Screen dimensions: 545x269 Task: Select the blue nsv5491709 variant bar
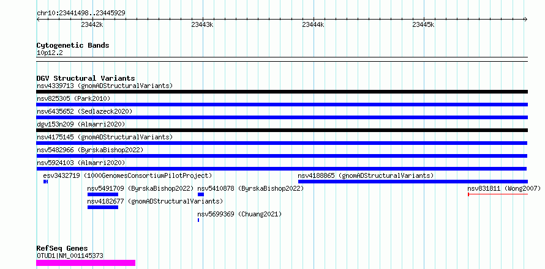[103, 194]
